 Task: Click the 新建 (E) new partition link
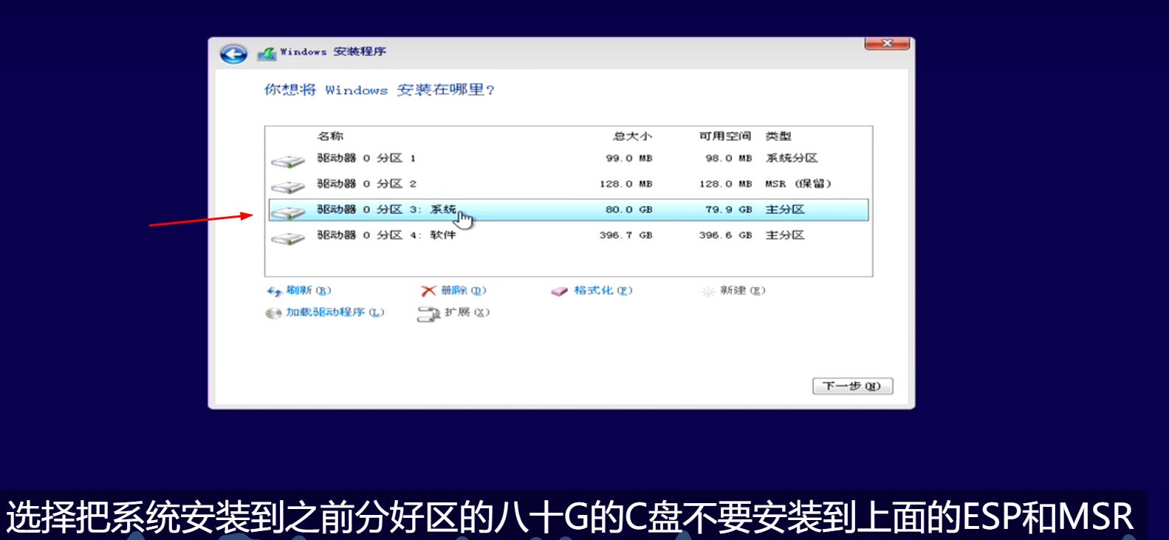click(x=742, y=291)
